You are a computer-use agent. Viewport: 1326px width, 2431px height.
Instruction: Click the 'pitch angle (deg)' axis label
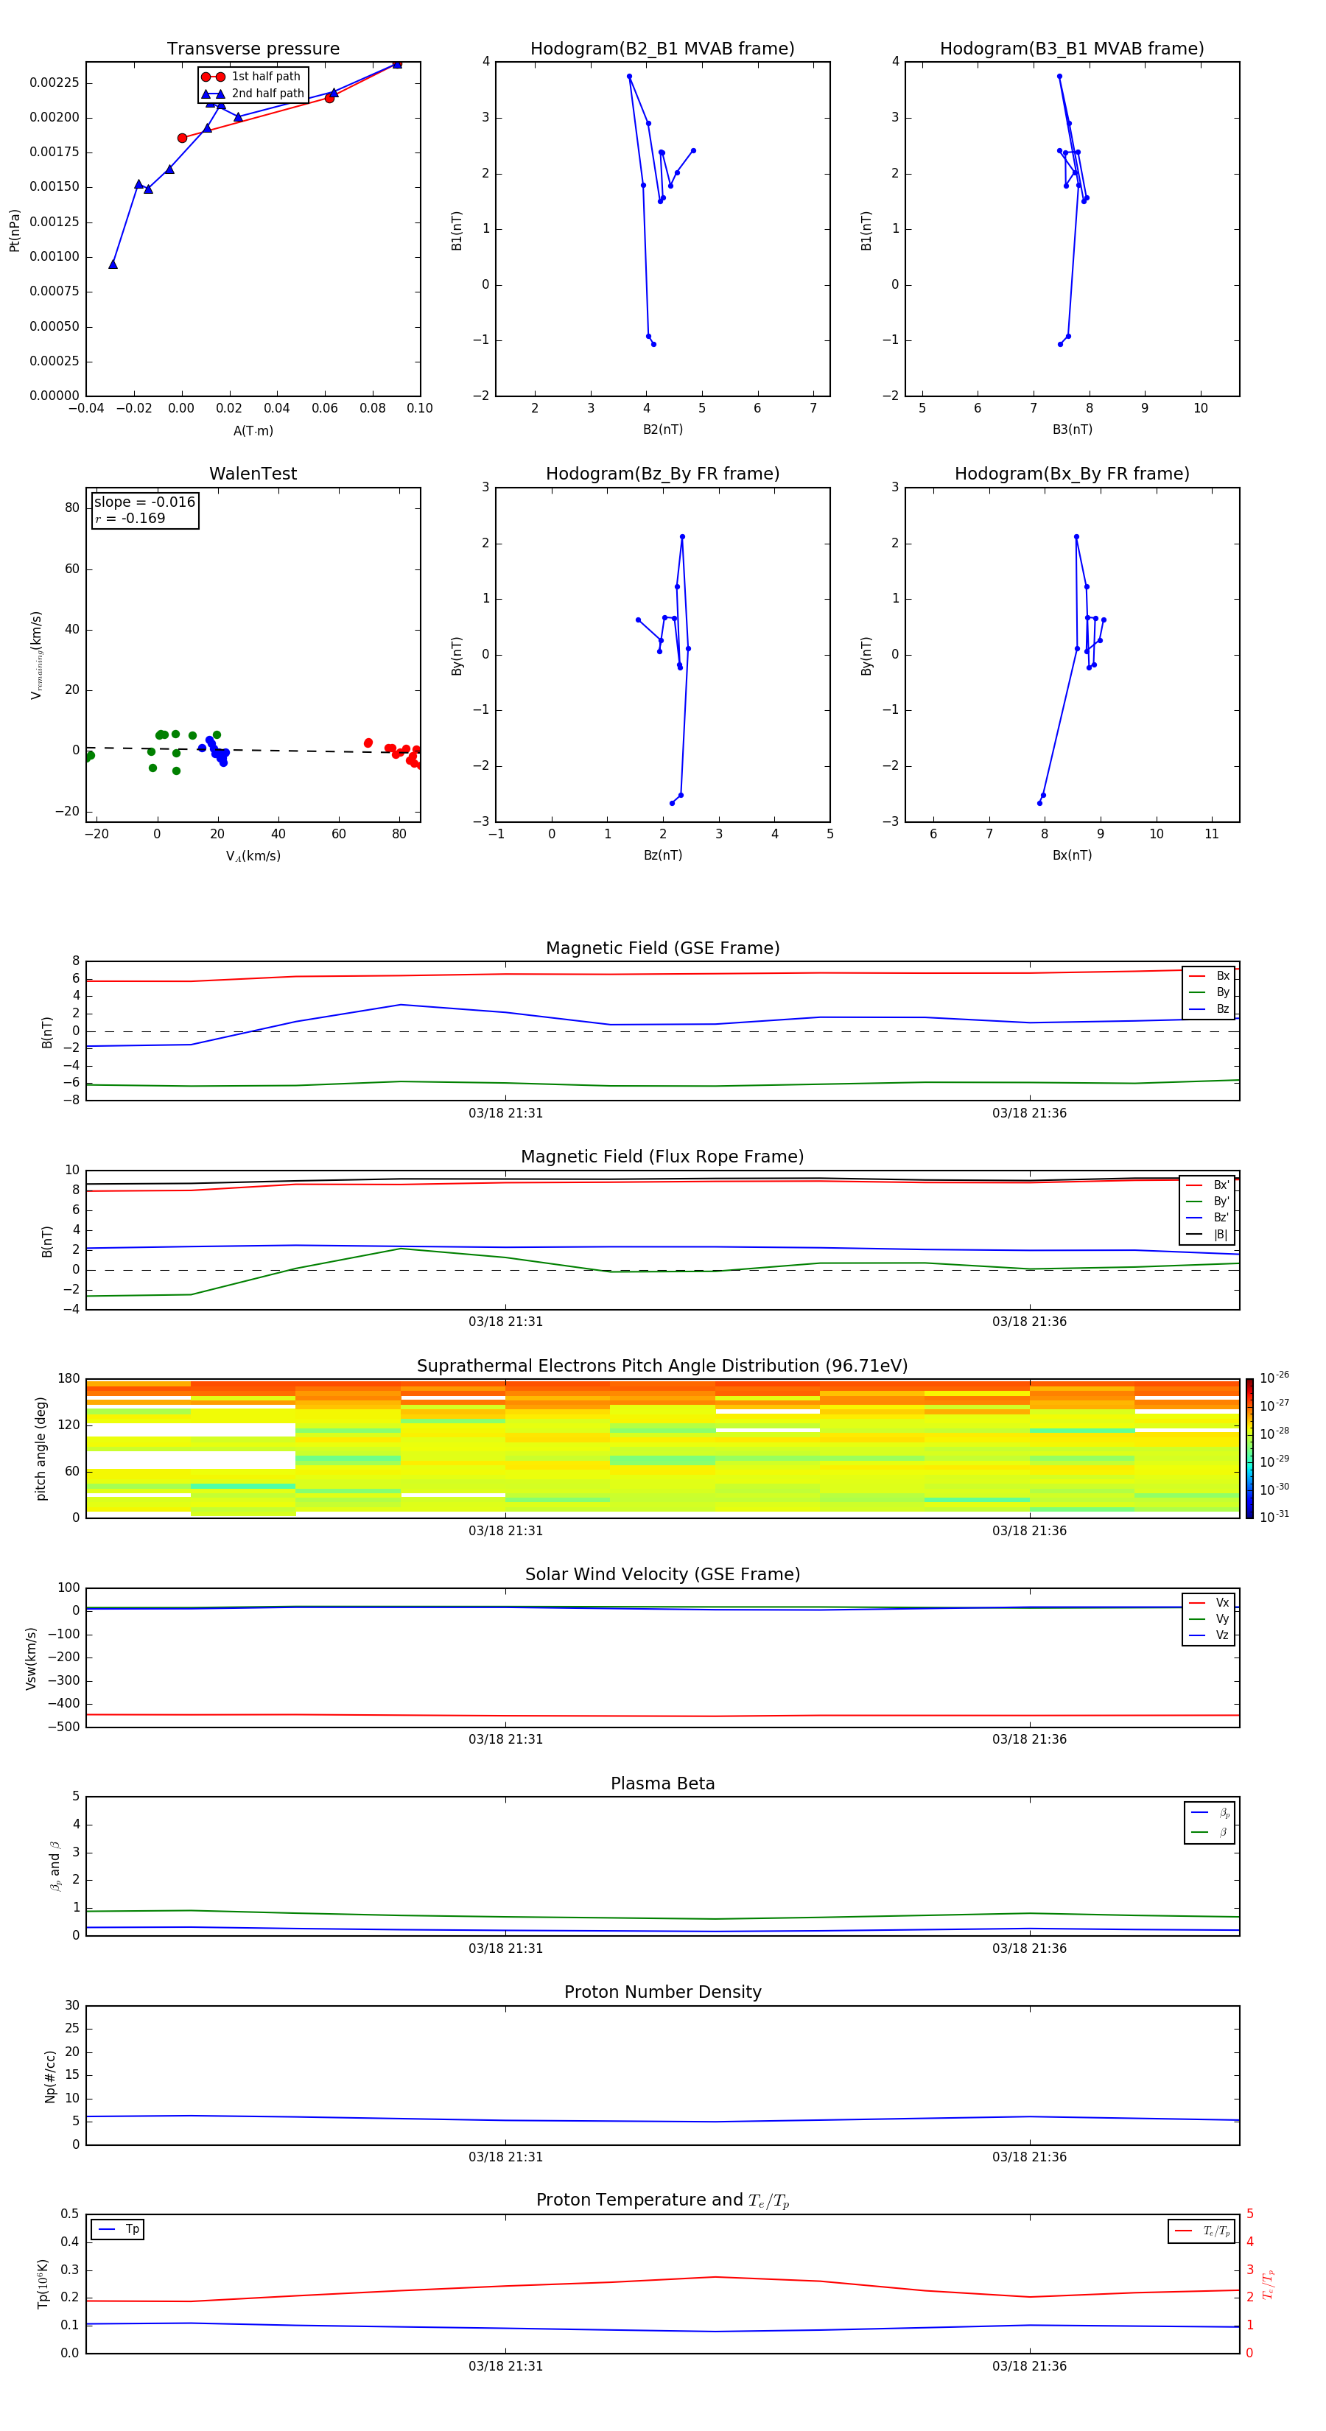tap(41, 1448)
